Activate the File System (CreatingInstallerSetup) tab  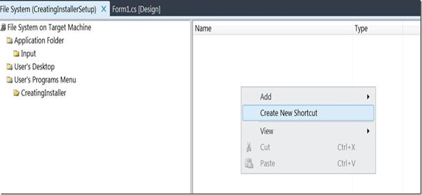[48, 9]
